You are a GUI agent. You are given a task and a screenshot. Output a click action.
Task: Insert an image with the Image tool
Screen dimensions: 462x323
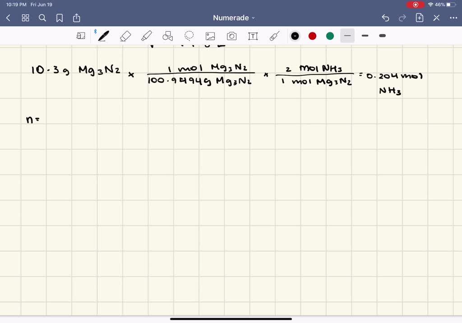[210, 36]
